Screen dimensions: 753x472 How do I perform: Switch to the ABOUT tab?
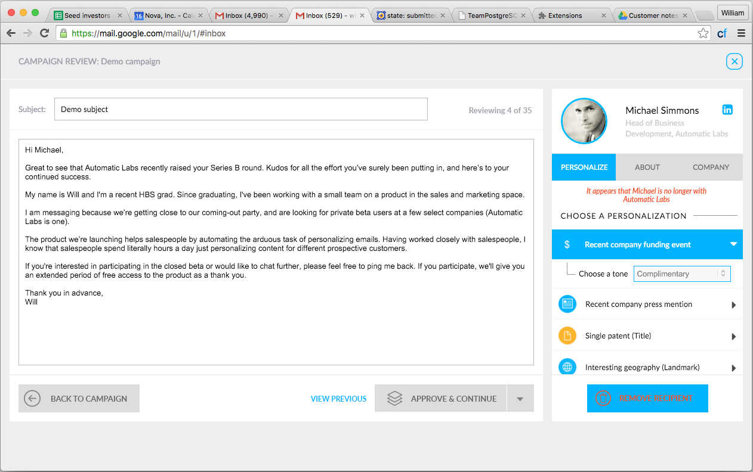tap(647, 167)
